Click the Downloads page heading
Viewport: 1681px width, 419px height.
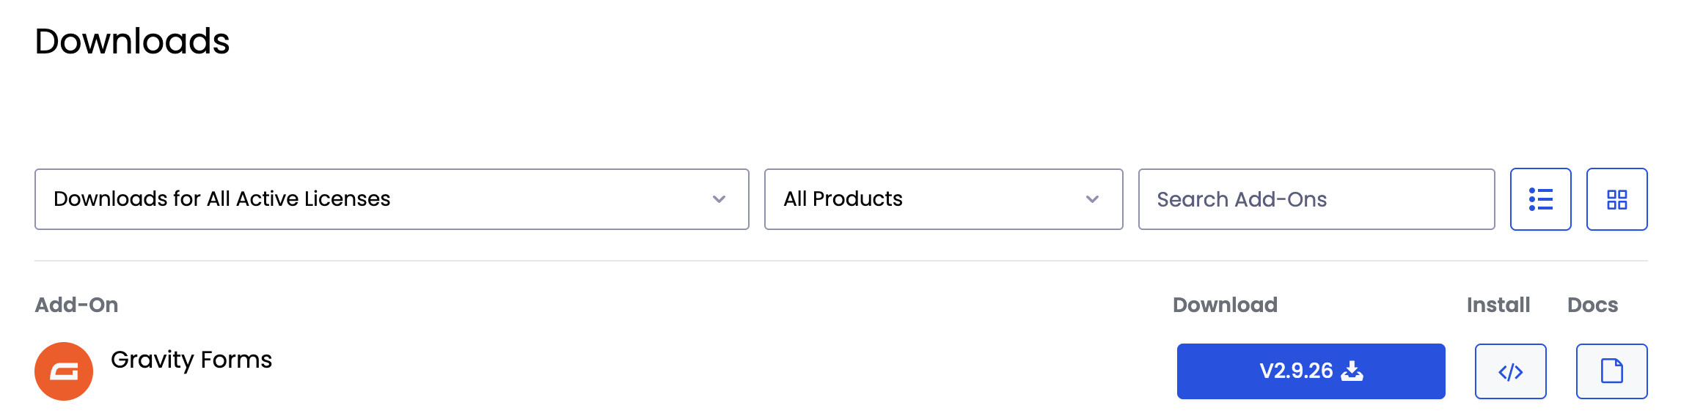click(132, 41)
